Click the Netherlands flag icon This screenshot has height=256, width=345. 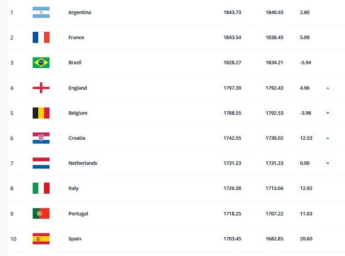point(41,163)
